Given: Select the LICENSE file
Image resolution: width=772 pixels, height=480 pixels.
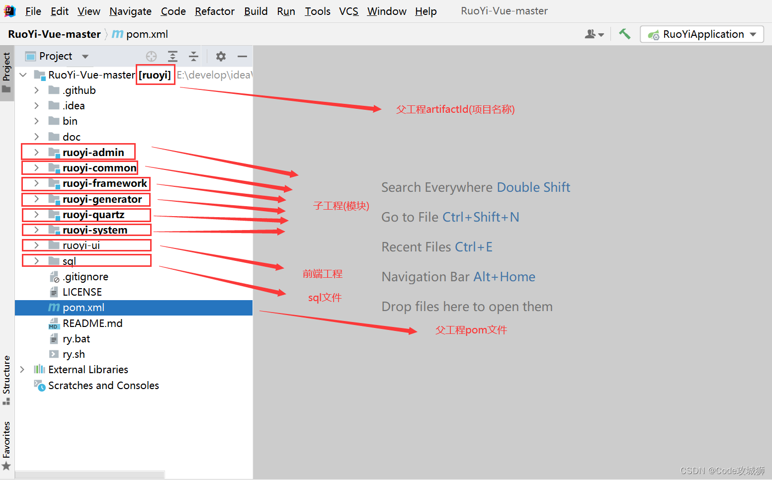Looking at the screenshot, I should [134, 292].
